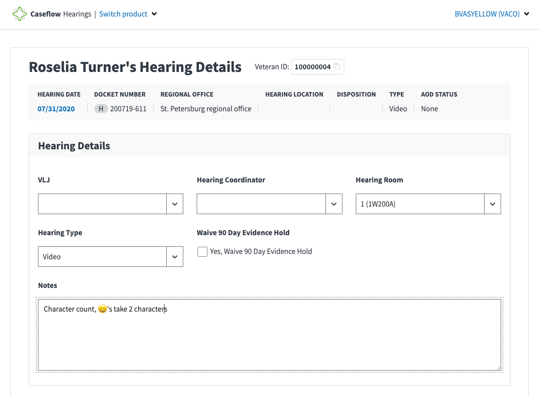
Task: Click the Caseflow Hearings title text
Action: tap(61, 14)
